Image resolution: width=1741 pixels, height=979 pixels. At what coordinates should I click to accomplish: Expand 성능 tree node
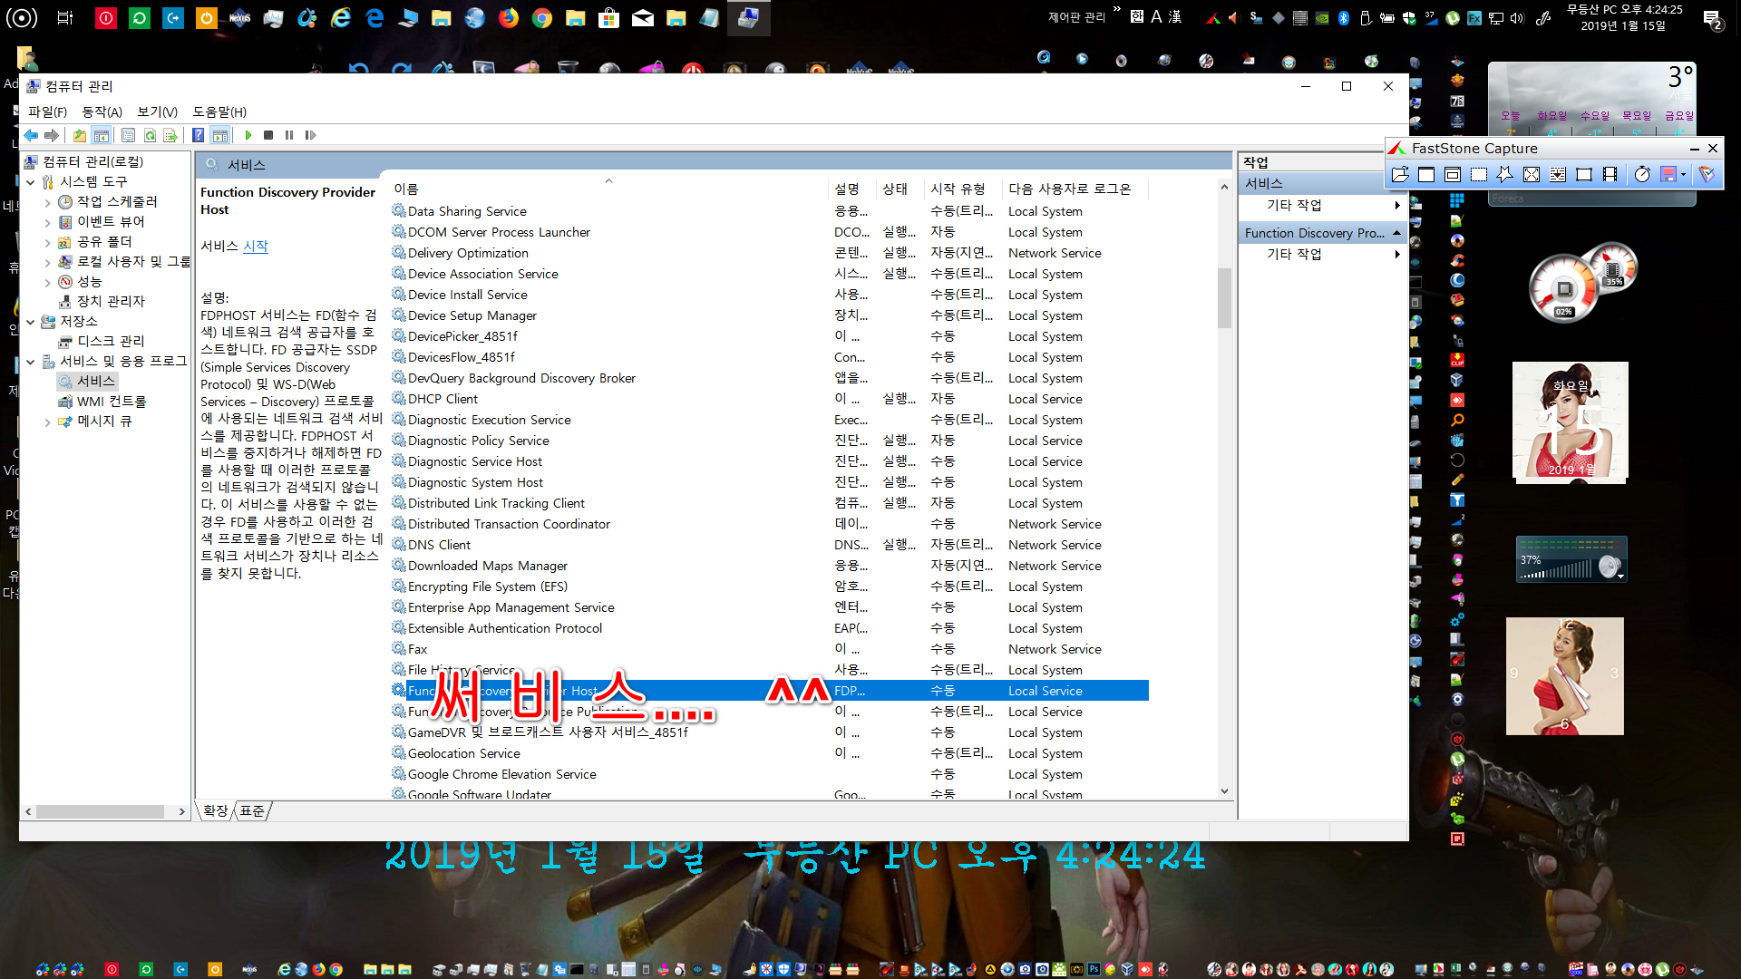(47, 282)
